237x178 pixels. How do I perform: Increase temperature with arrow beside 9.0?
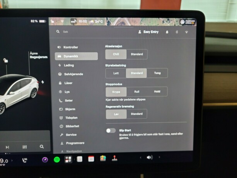point(12,161)
